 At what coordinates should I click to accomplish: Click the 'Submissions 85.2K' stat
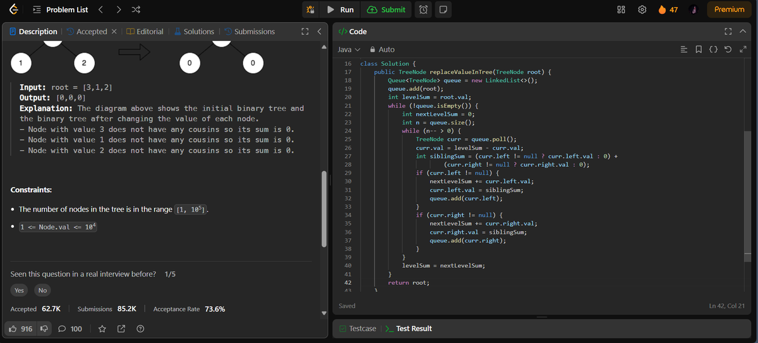pyautogui.click(x=107, y=309)
